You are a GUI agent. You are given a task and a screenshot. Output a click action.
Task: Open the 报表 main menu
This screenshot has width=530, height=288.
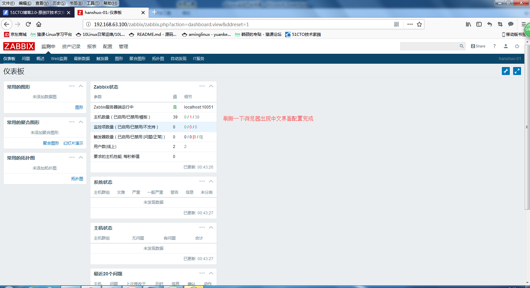pos(92,46)
